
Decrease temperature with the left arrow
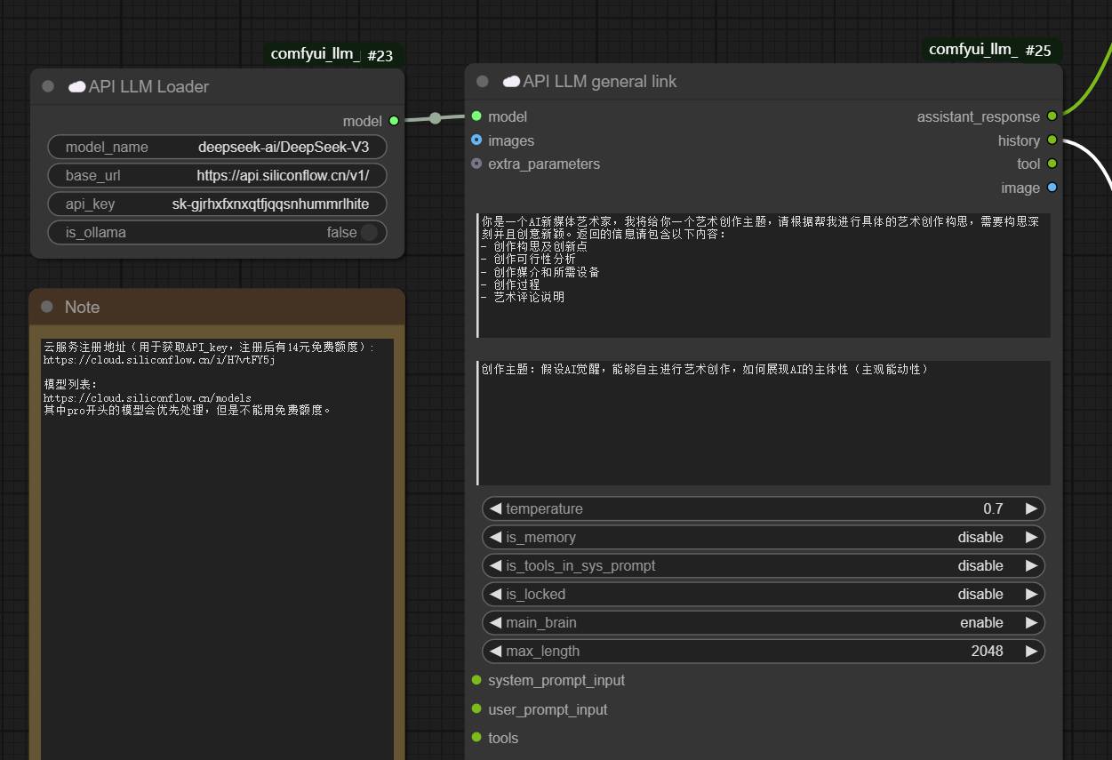pos(495,508)
